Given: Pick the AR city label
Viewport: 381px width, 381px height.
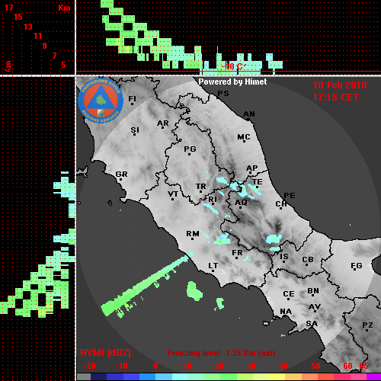Looking at the screenshot, I should (163, 123).
